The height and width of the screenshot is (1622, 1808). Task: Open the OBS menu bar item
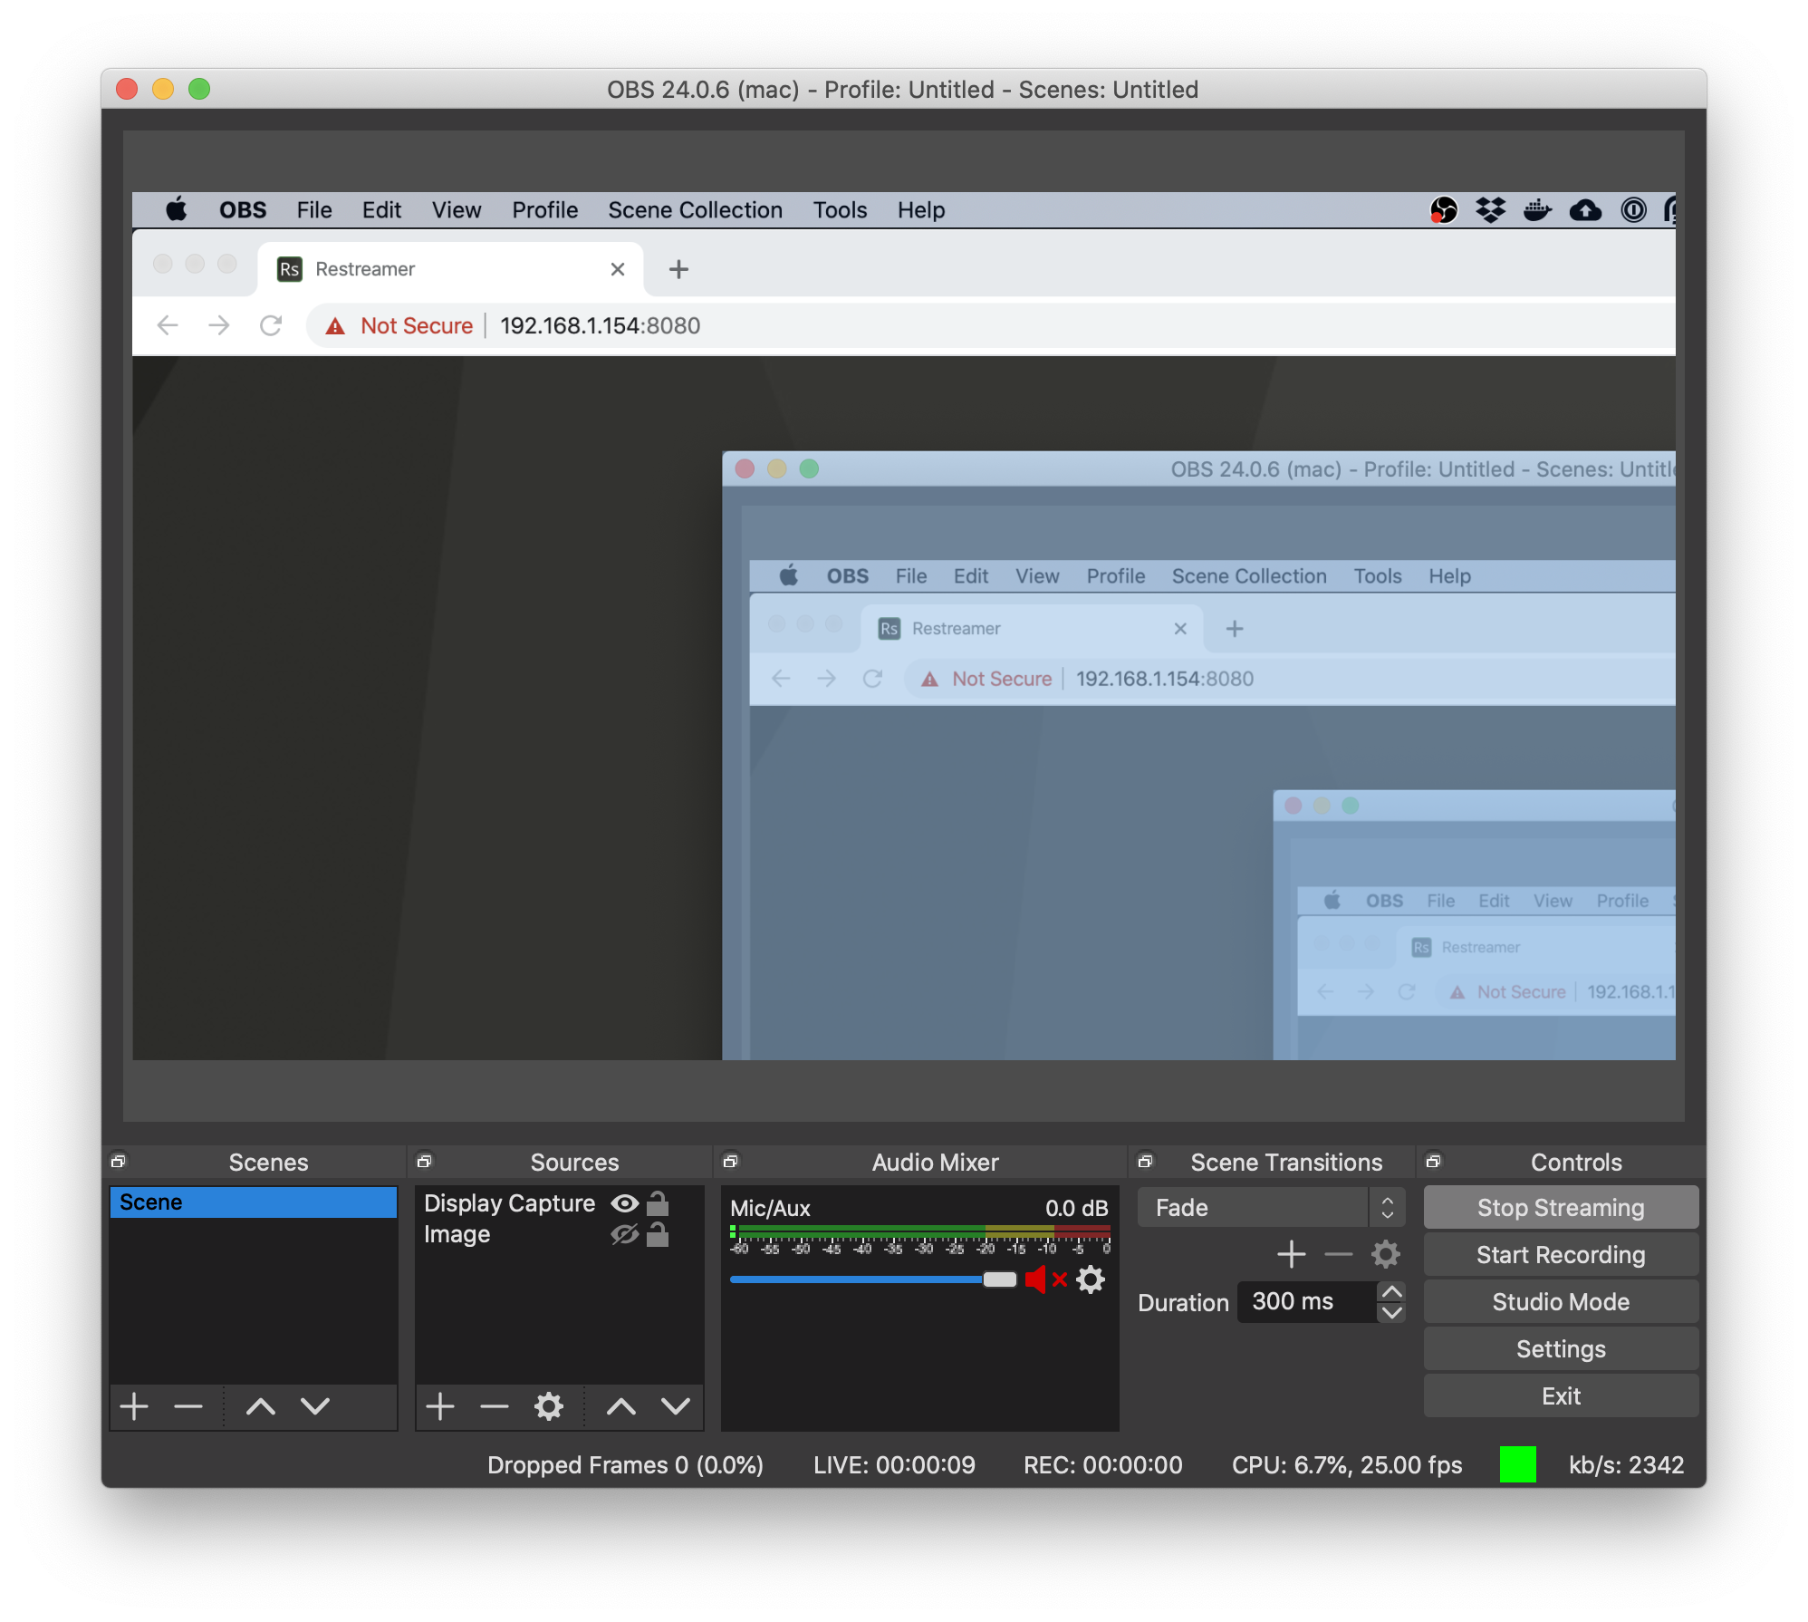(243, 207)
